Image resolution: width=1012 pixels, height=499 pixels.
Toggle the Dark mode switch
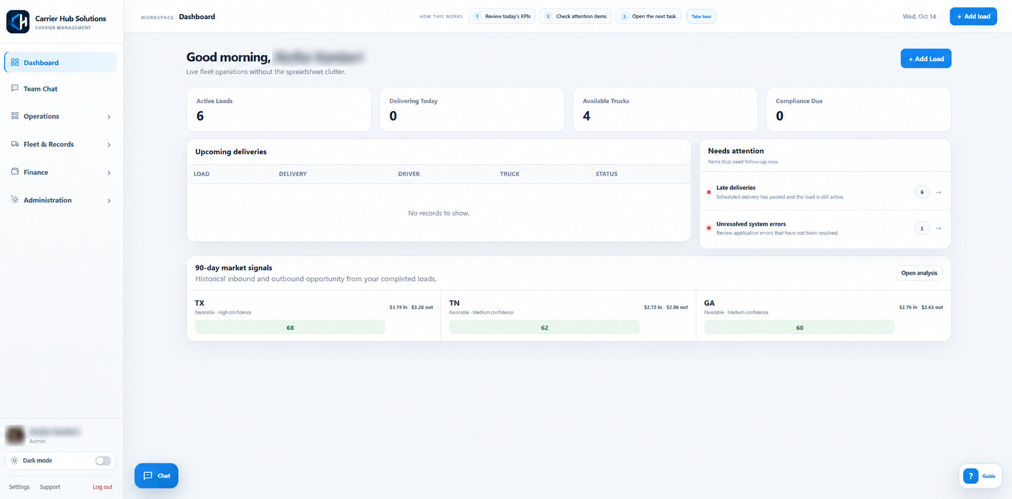coord(103,460)
